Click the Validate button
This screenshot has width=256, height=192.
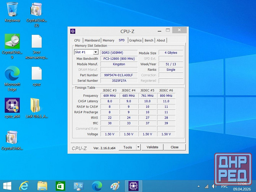tap(152, 147)
